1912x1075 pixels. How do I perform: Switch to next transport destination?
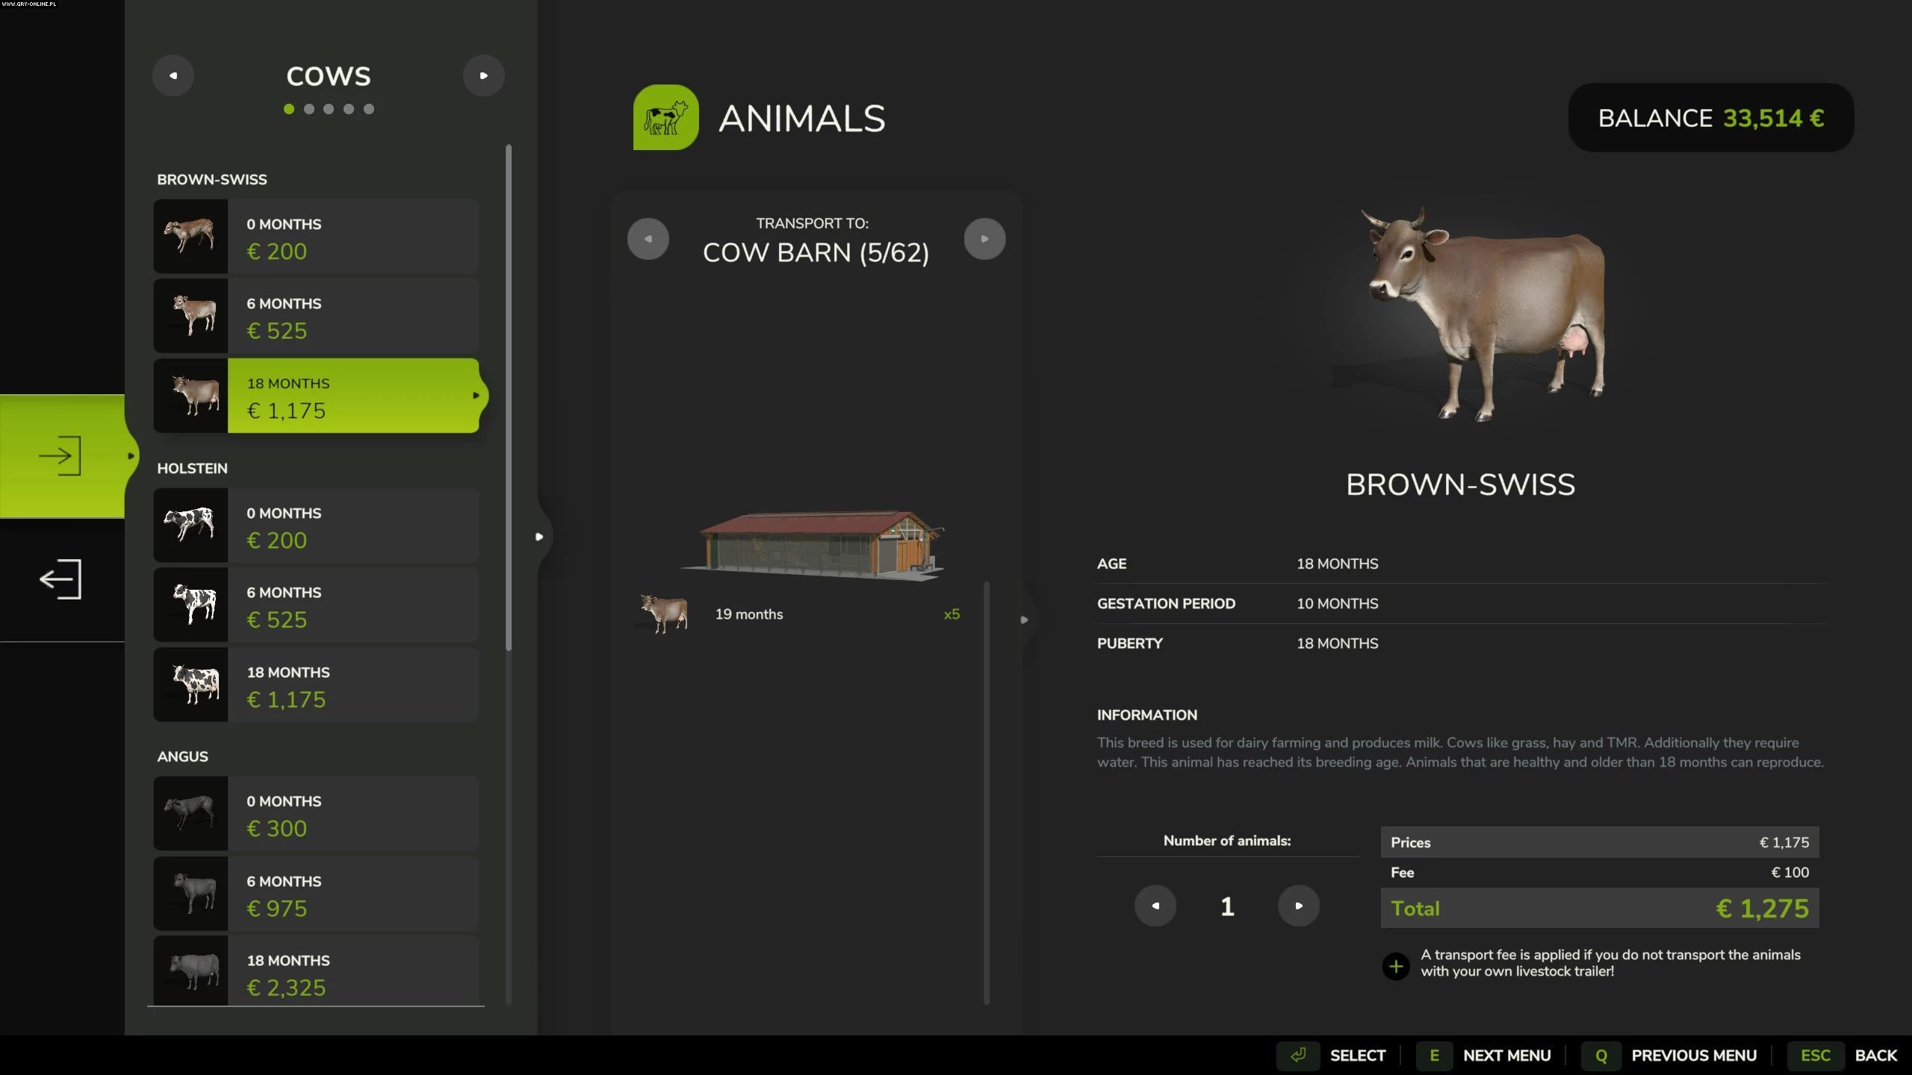984,239
